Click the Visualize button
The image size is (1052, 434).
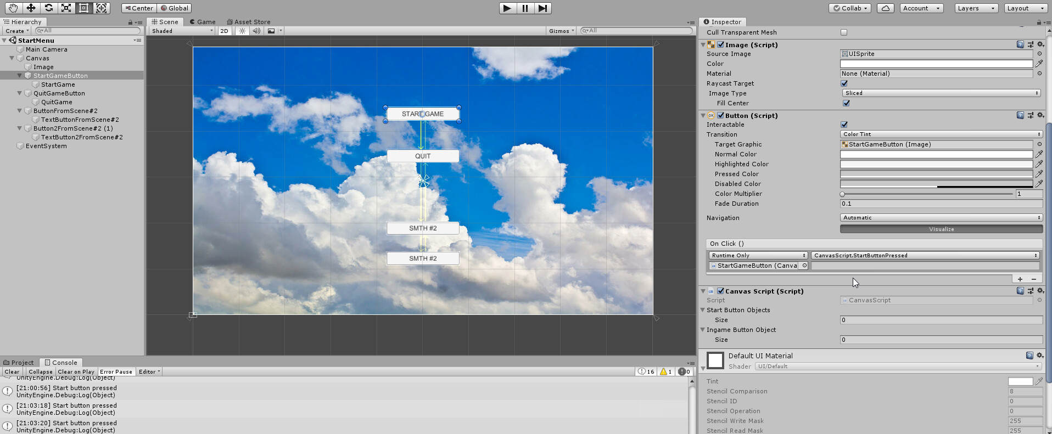pos(941,229)
